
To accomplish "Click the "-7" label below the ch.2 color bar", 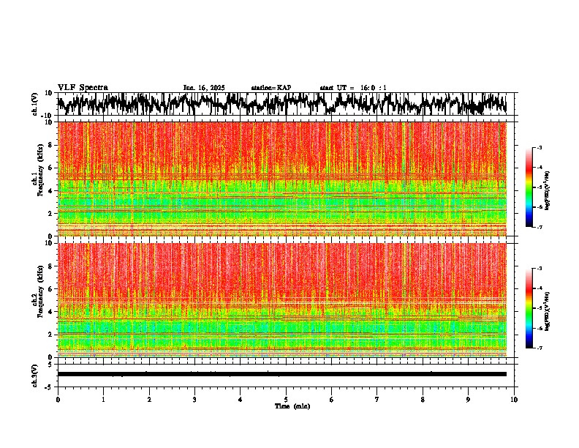I will coord(539,348).
